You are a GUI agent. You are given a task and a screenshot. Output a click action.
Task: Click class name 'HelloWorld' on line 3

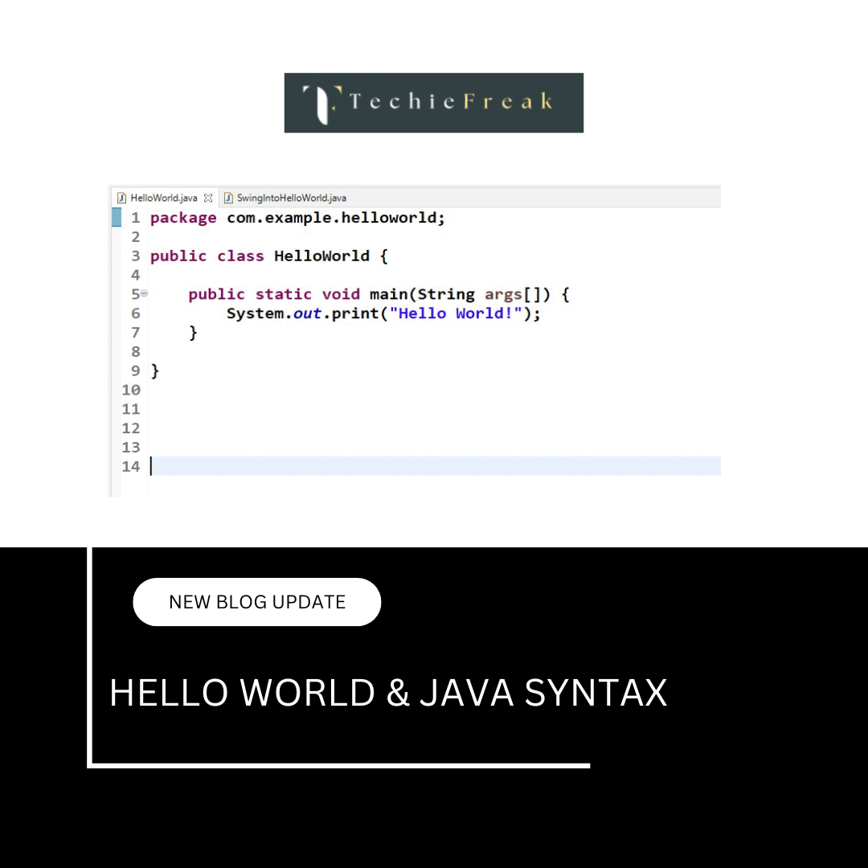pos(321,256)
